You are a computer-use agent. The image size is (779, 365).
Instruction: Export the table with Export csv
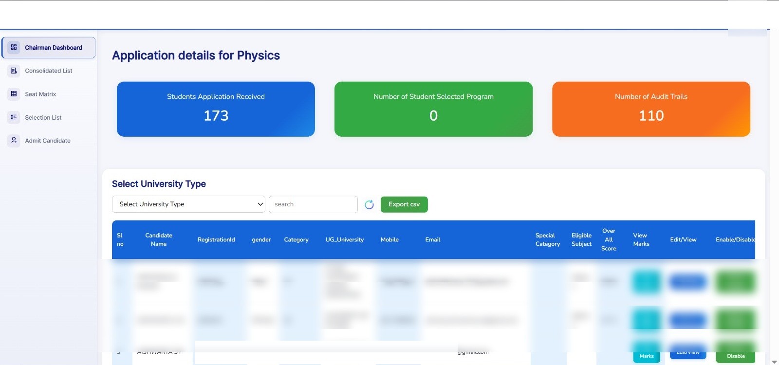(x=404, y=204)
